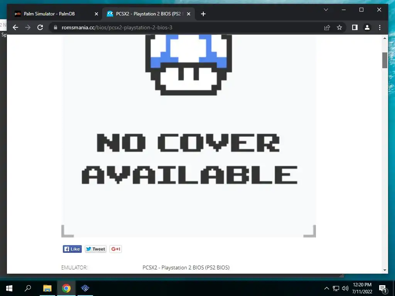Tweet this page via Tweet button

pos(96,249)
